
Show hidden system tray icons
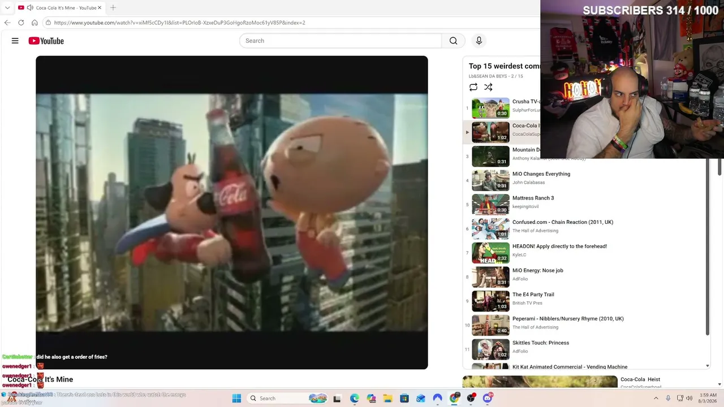point(656,399)
